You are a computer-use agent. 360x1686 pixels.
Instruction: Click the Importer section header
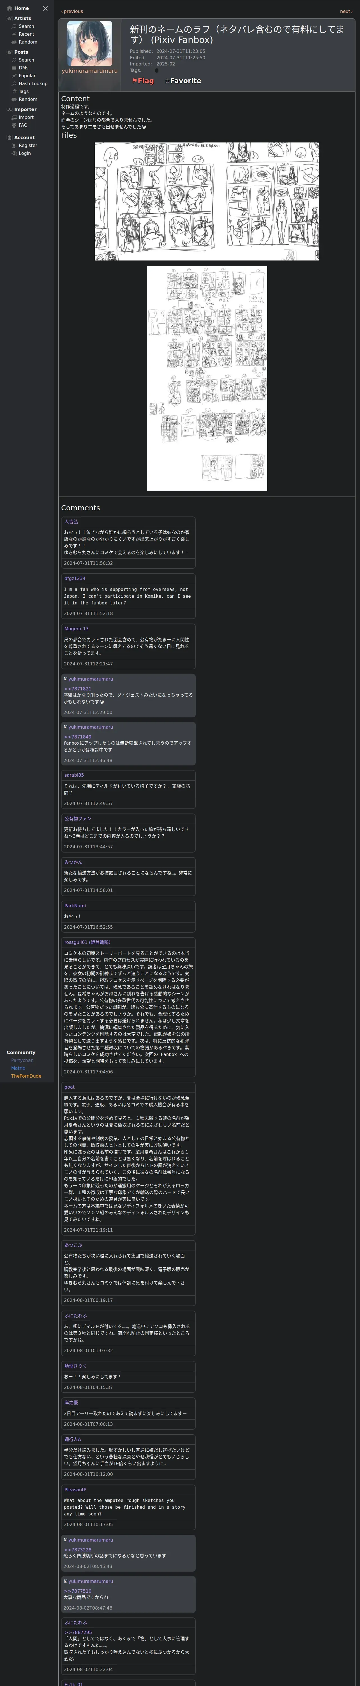(x=26, y=109)
